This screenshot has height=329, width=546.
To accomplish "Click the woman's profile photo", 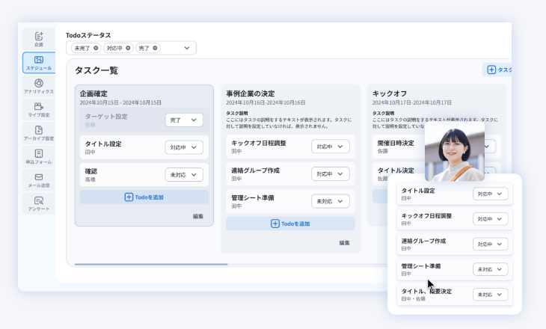I will coord(455,152).
